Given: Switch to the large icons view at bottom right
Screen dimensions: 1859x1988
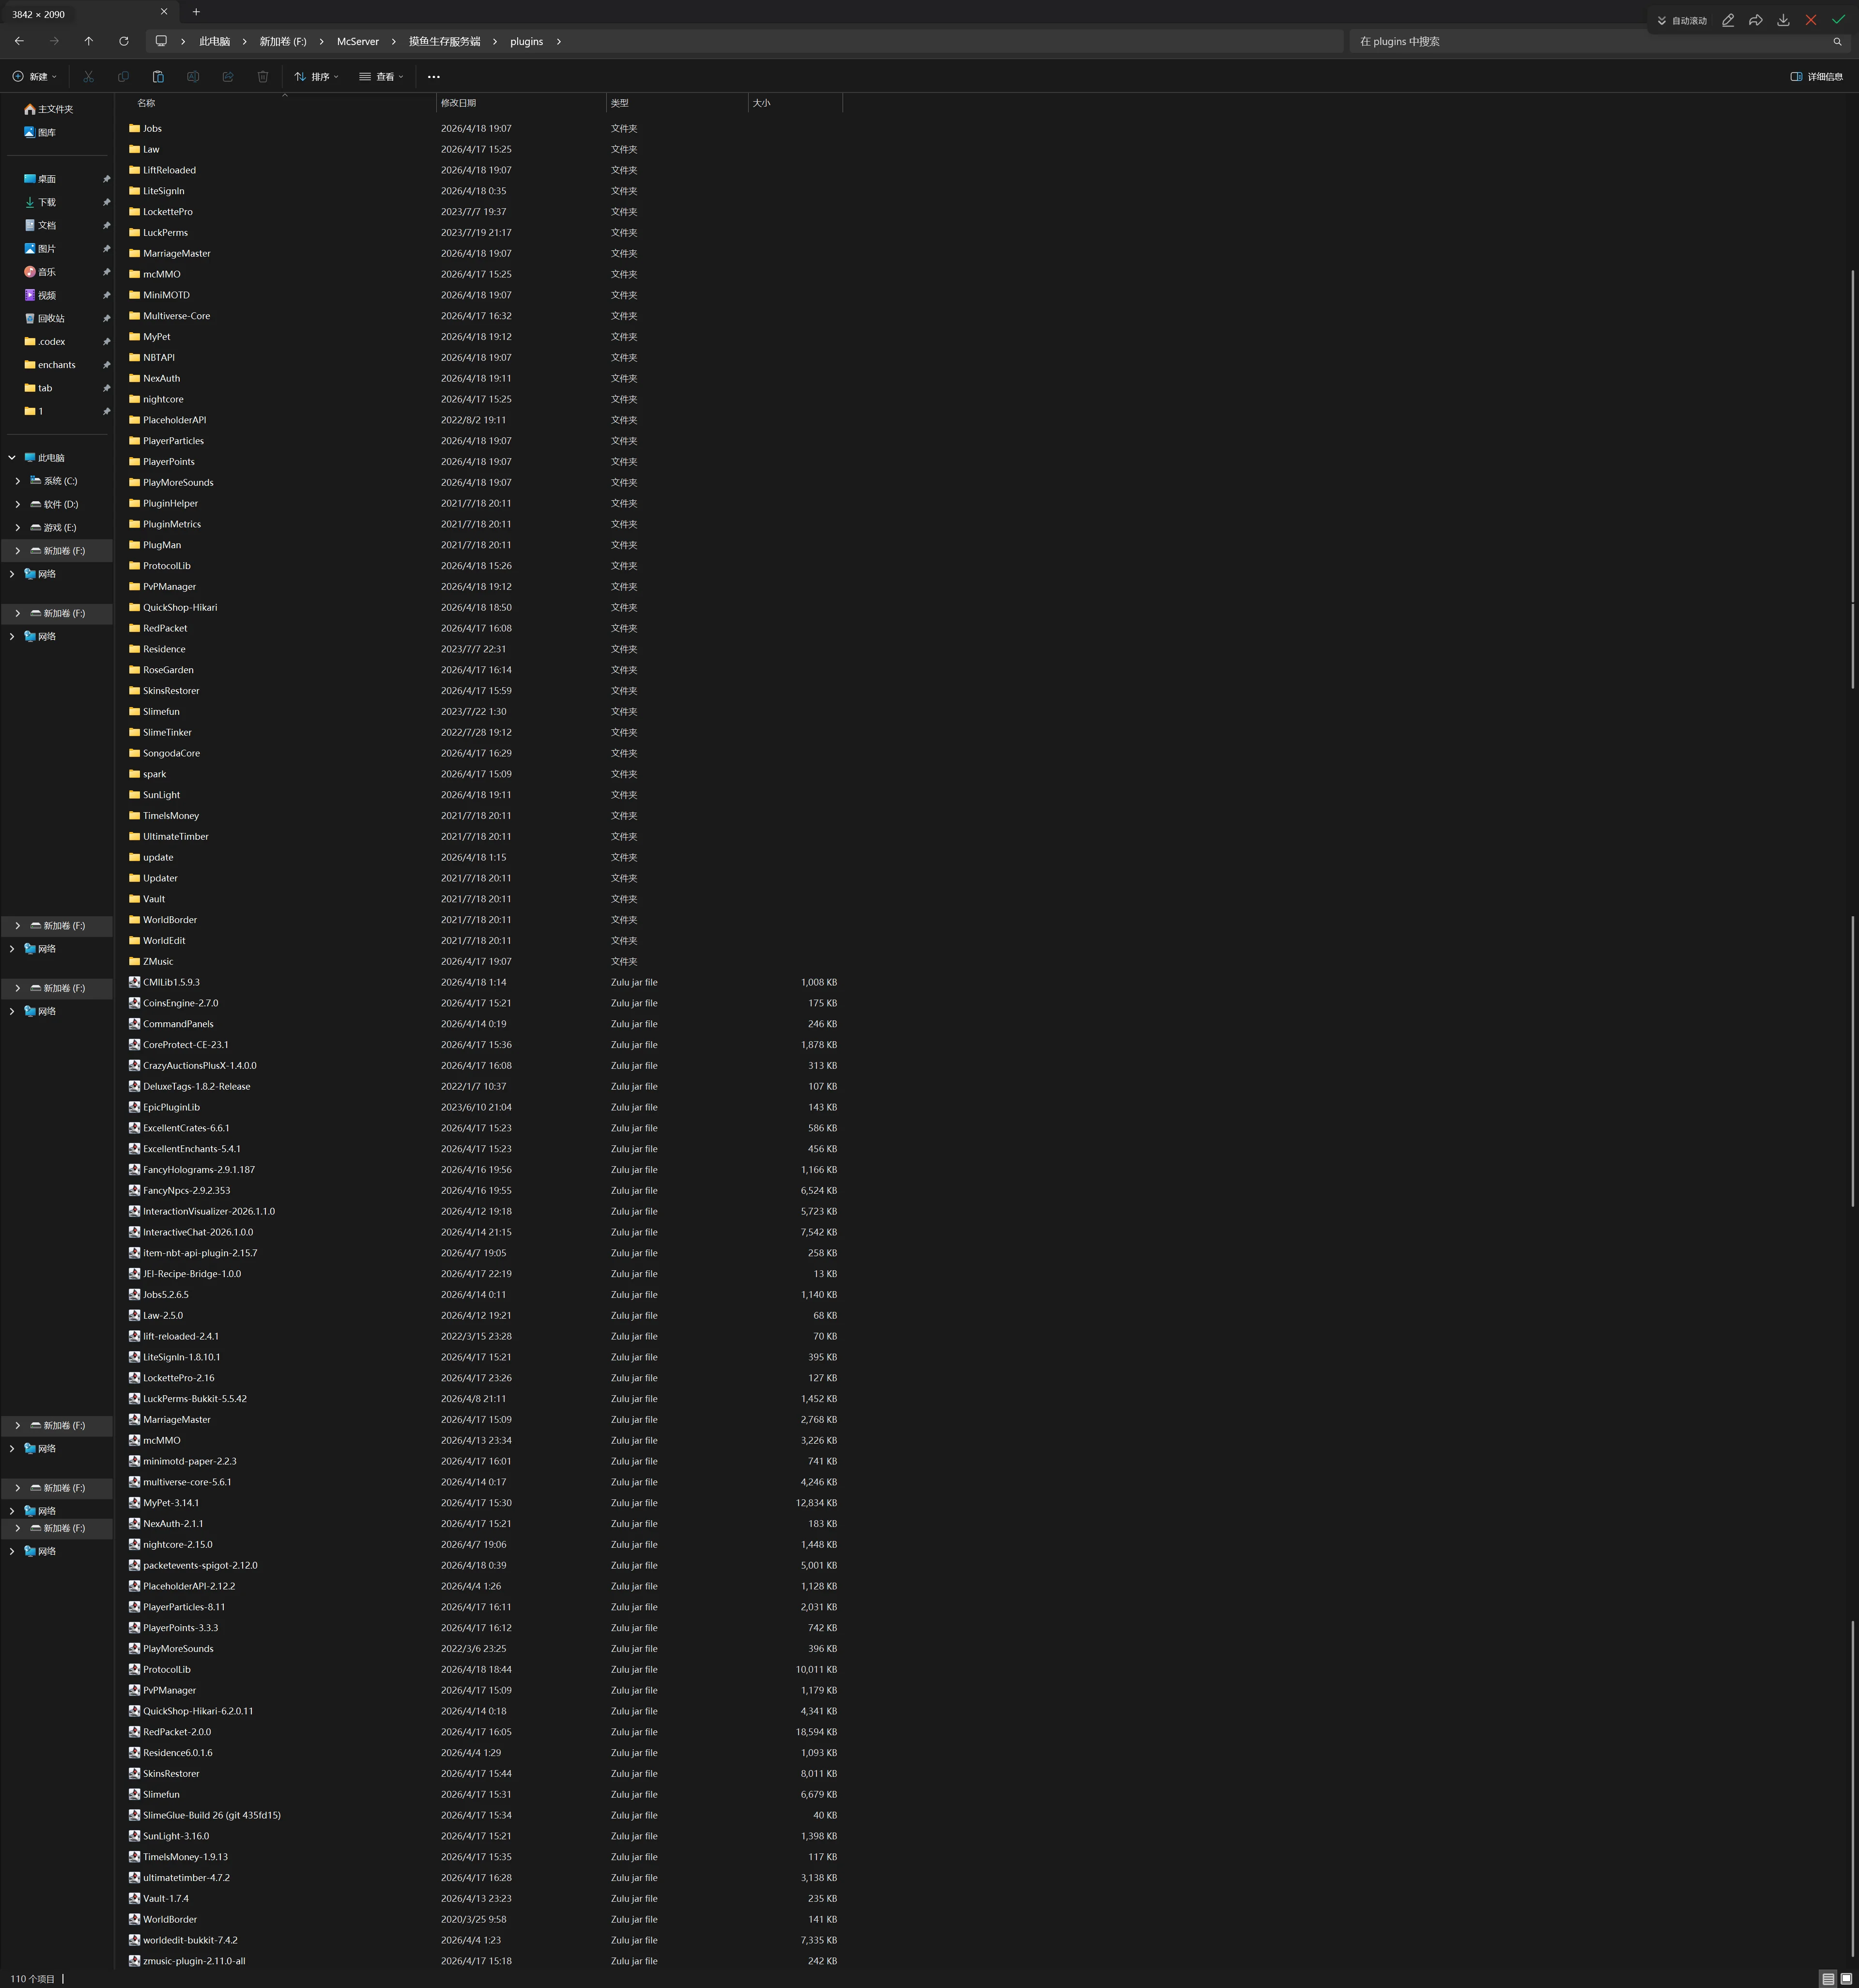Looking at the screenshot, I should (x=1846, y=1978).
